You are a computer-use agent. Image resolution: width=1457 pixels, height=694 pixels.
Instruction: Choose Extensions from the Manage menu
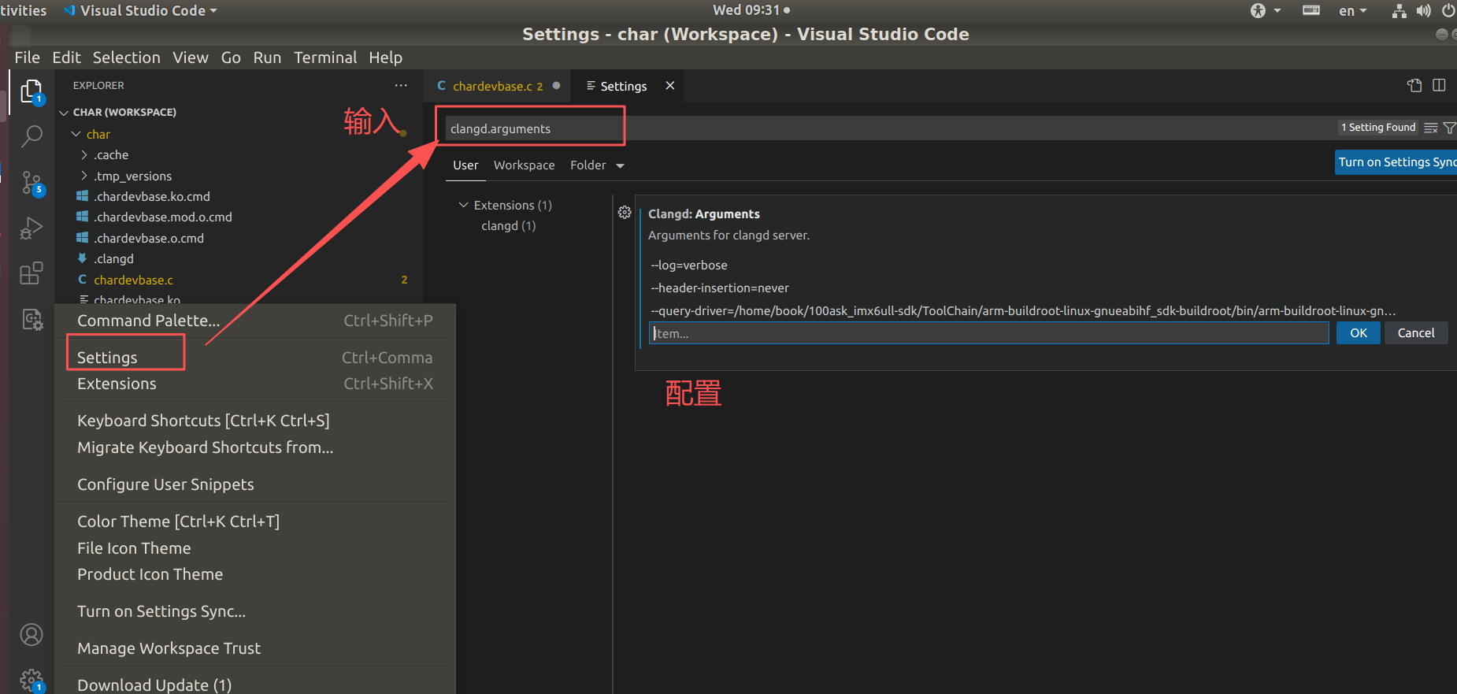[x=255, y=384]
